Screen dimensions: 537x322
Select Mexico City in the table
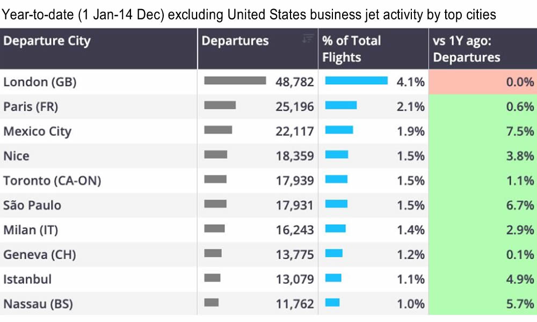(37, 131)
